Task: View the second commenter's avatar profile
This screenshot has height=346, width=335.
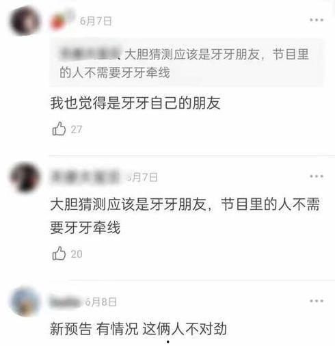Action: 25,177
